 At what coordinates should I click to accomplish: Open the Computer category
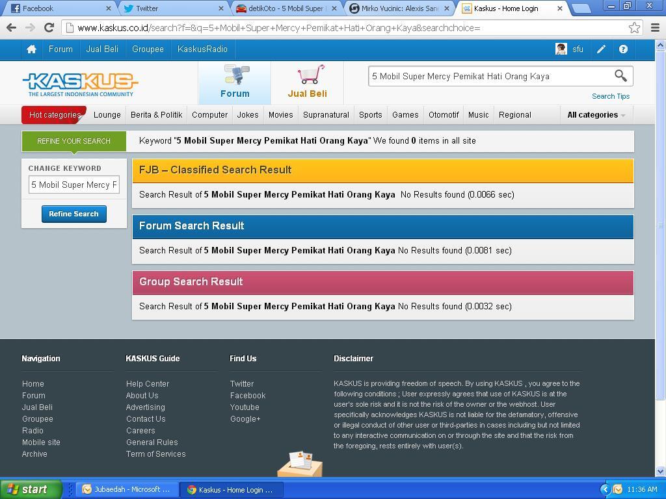coord(210,115)
